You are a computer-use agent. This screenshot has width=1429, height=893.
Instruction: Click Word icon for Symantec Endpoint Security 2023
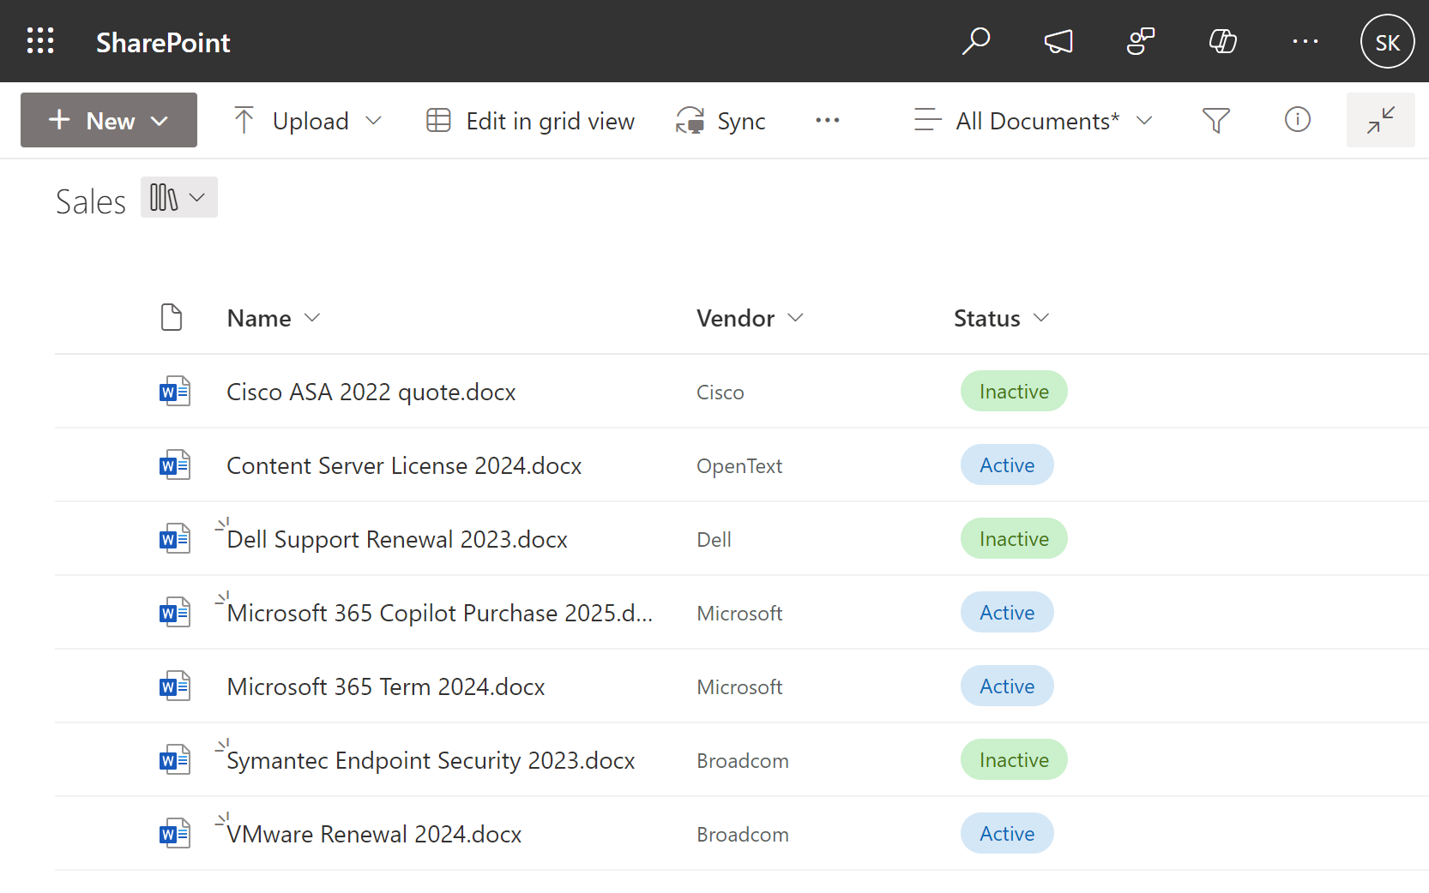point(175,760)
